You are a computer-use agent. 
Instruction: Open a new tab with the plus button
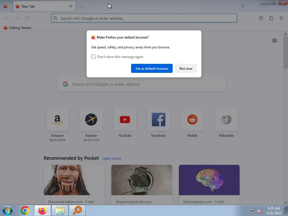pos(82,6)
